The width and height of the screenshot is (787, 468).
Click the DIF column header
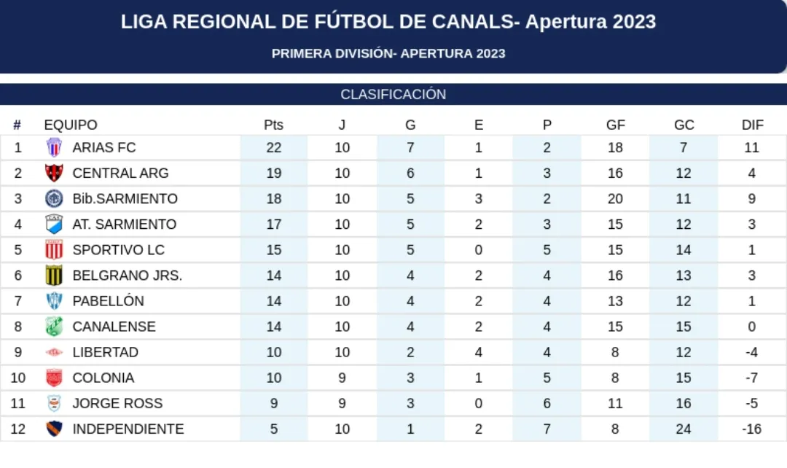coord(752,125)
